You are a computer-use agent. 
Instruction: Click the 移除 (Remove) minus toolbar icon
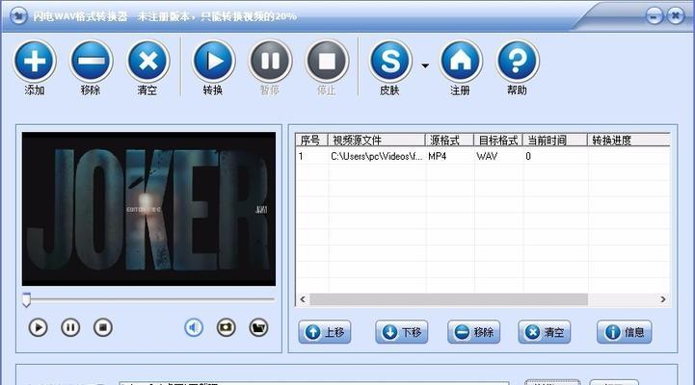[91, 61]
